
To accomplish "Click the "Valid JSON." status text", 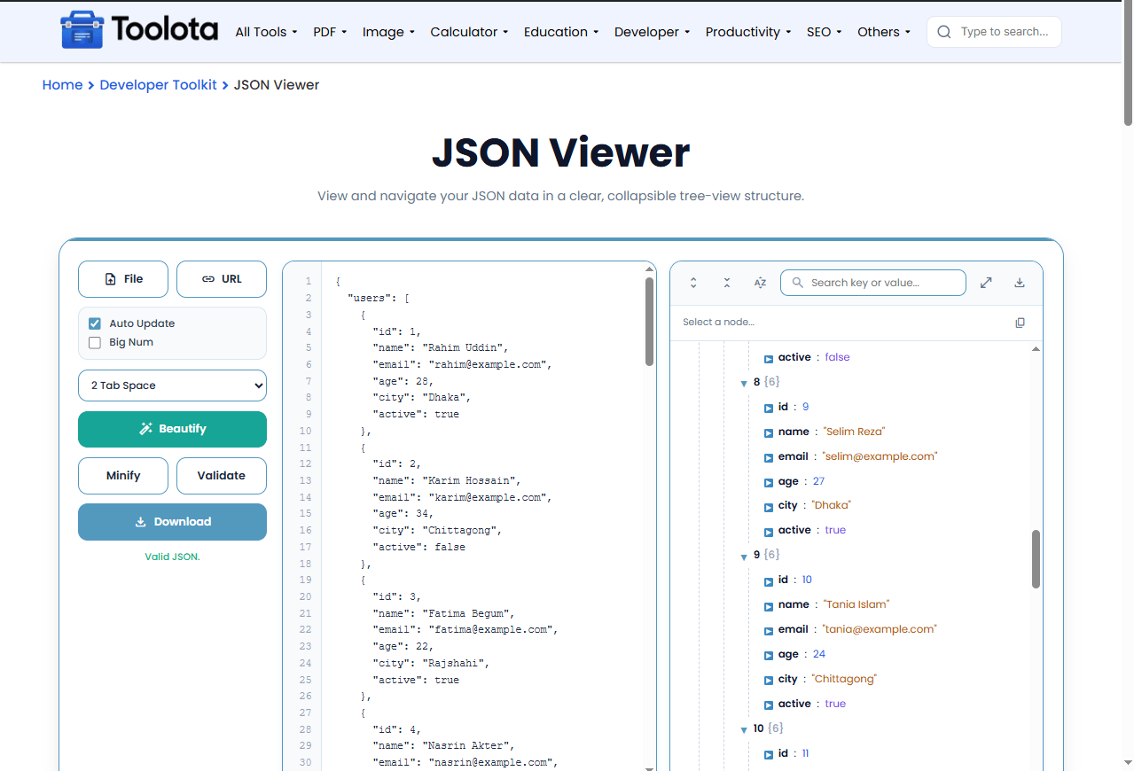I will coord(172,557).
